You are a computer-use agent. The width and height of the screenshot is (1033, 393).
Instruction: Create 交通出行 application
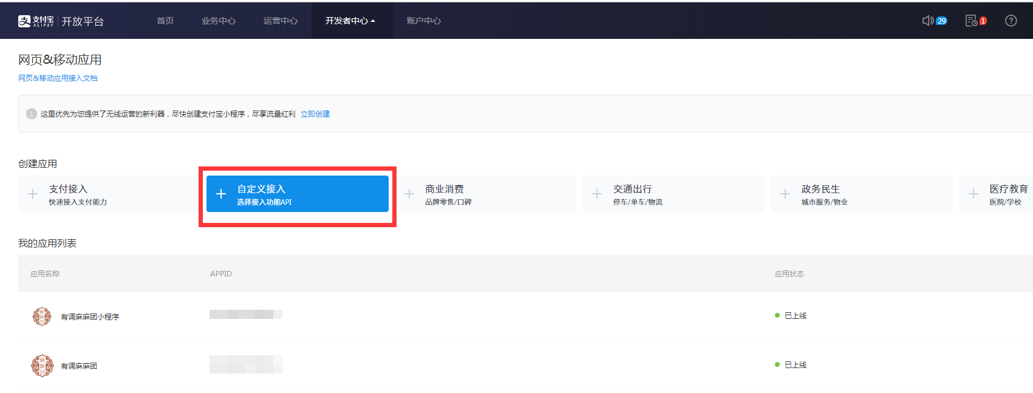tap(673, 194)
